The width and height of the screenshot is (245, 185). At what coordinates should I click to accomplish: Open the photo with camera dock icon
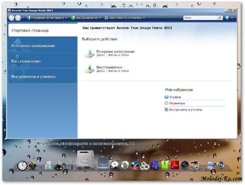(x=195, y=165)
